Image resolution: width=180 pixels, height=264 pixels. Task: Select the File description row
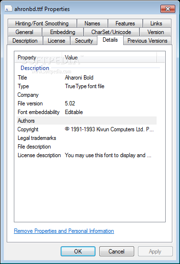pos(86,147)
